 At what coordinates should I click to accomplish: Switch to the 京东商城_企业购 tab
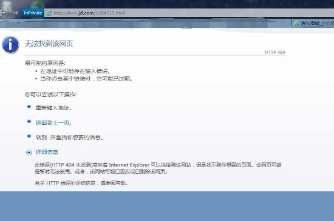point(313,23)
